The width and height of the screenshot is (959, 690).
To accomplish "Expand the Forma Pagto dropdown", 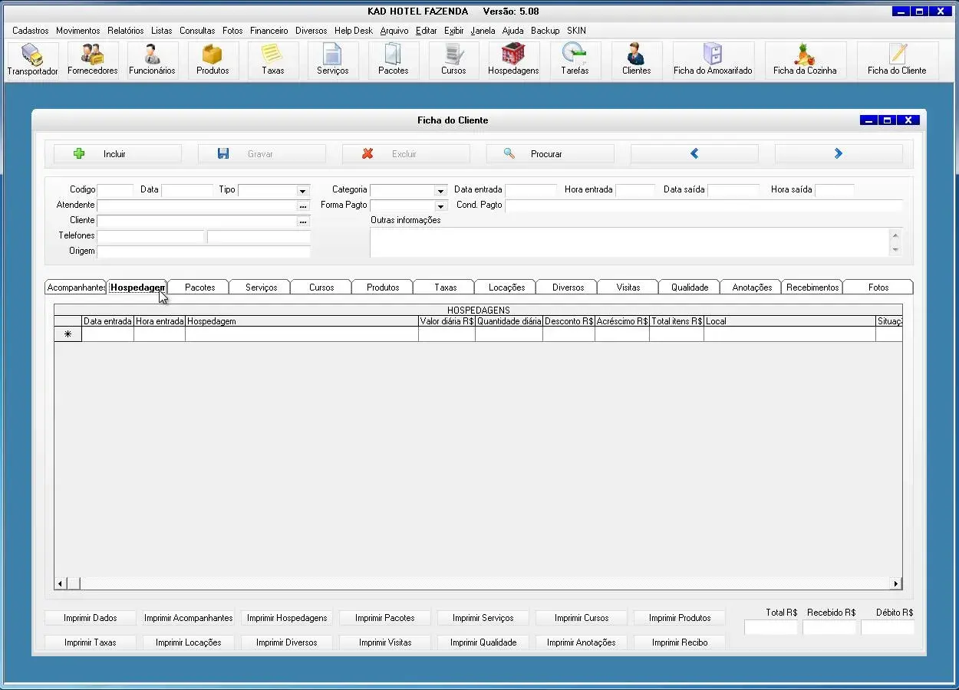I will click(440, 206).
